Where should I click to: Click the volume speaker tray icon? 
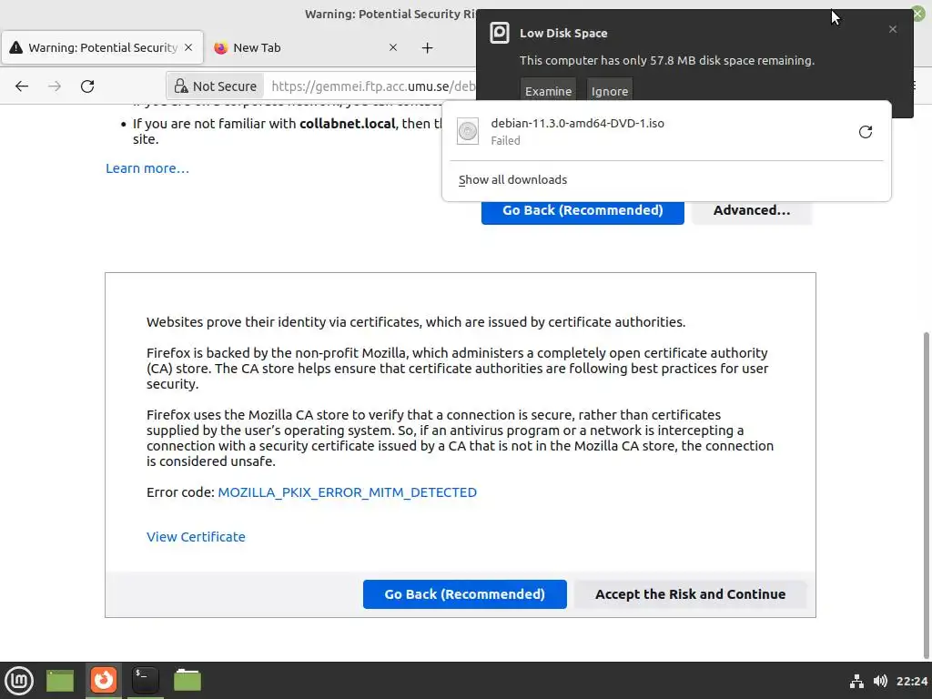880,681
